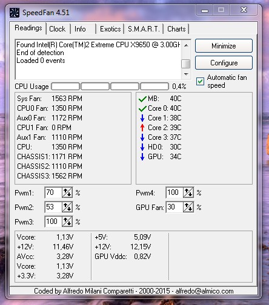Click the first CPU Usage bar

(65, 87)
